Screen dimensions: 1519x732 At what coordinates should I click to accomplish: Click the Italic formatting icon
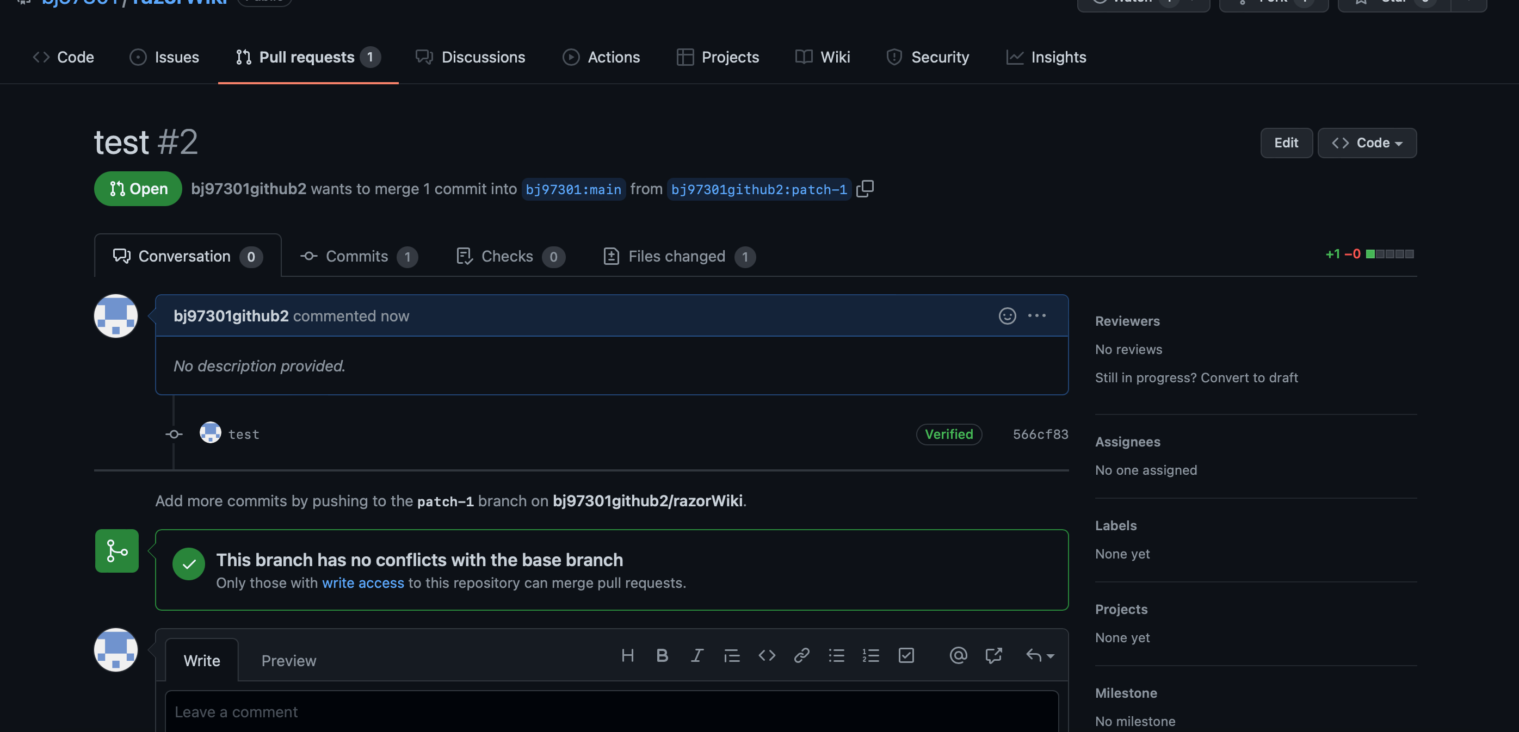click(x=696, y=655)
